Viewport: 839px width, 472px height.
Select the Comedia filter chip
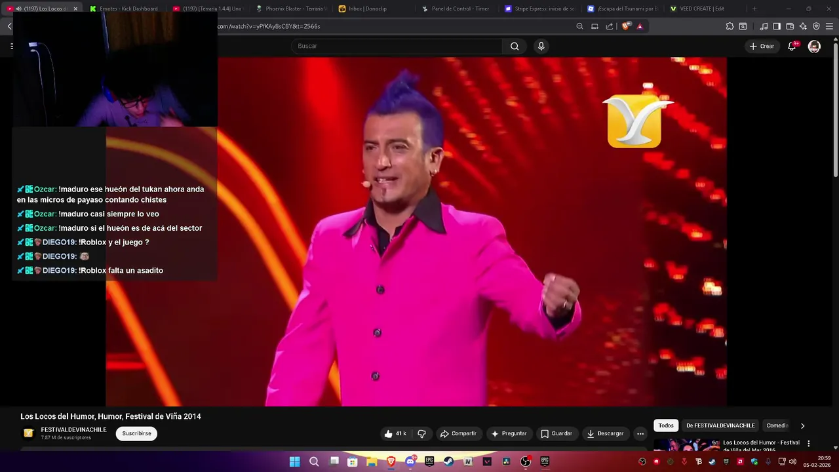(x=777, y=425)
